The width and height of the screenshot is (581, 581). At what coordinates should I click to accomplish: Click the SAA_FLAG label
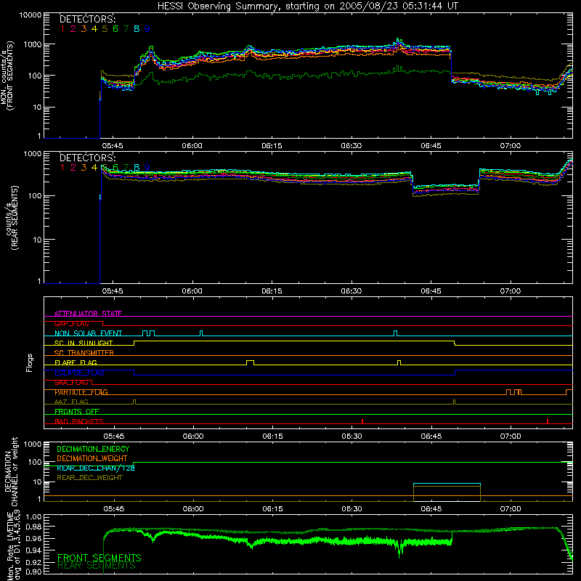[x=71, y=383]
